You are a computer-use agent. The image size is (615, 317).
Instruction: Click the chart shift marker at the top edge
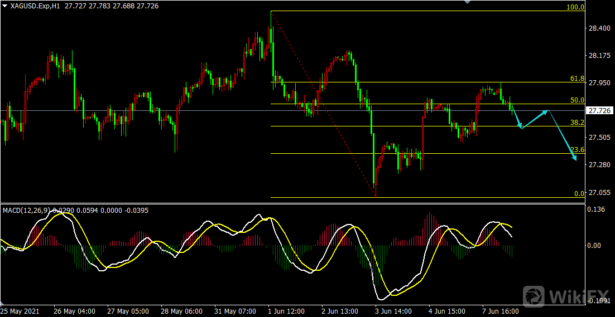(467, 2)
